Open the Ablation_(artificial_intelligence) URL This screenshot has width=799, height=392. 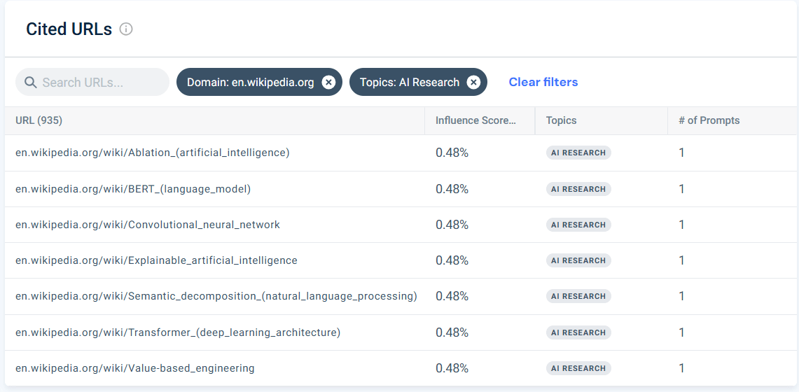pos(153,152)
